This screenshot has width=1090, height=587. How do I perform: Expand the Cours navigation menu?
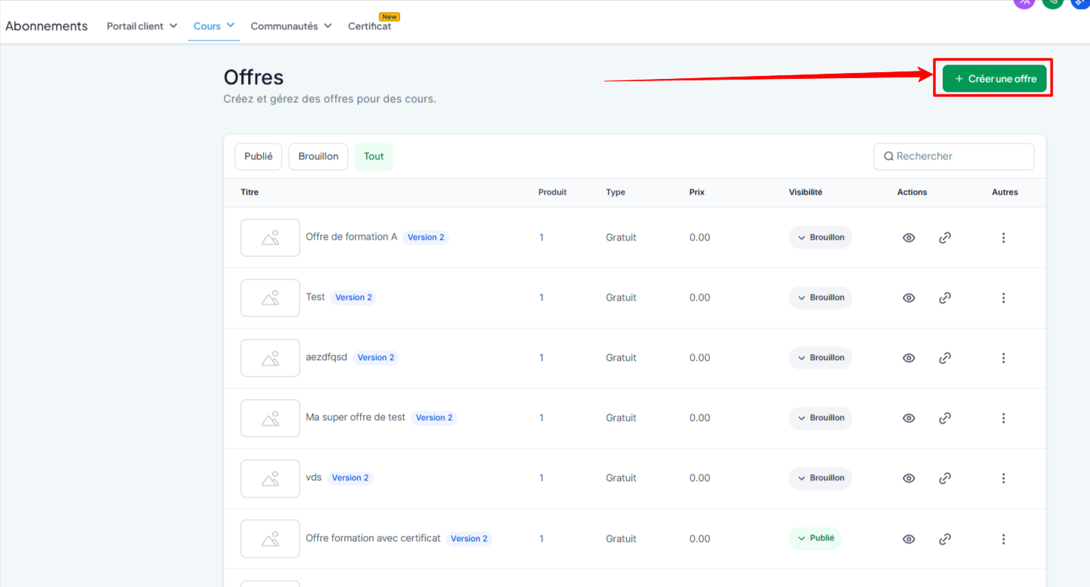[214, 26]
